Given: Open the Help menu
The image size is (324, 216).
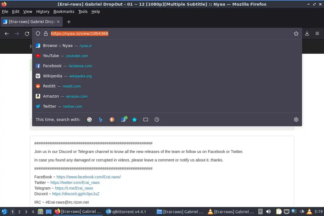Looking at the screenshot, I should pos(96,12).
